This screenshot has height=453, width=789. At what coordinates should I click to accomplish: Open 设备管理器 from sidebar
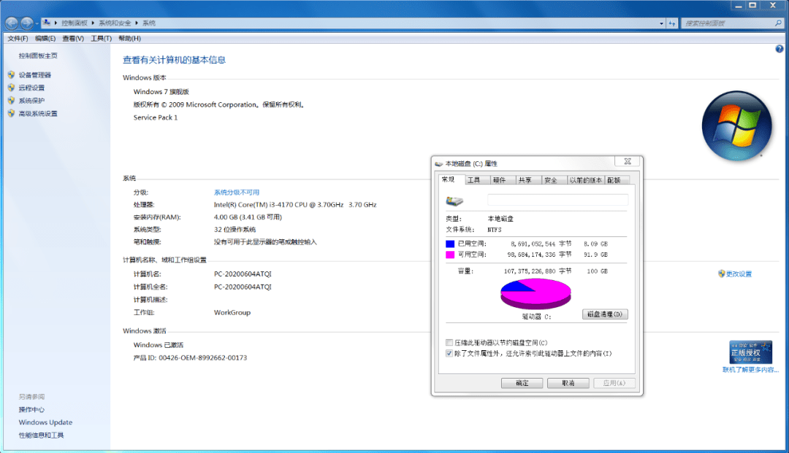point(35,75)
